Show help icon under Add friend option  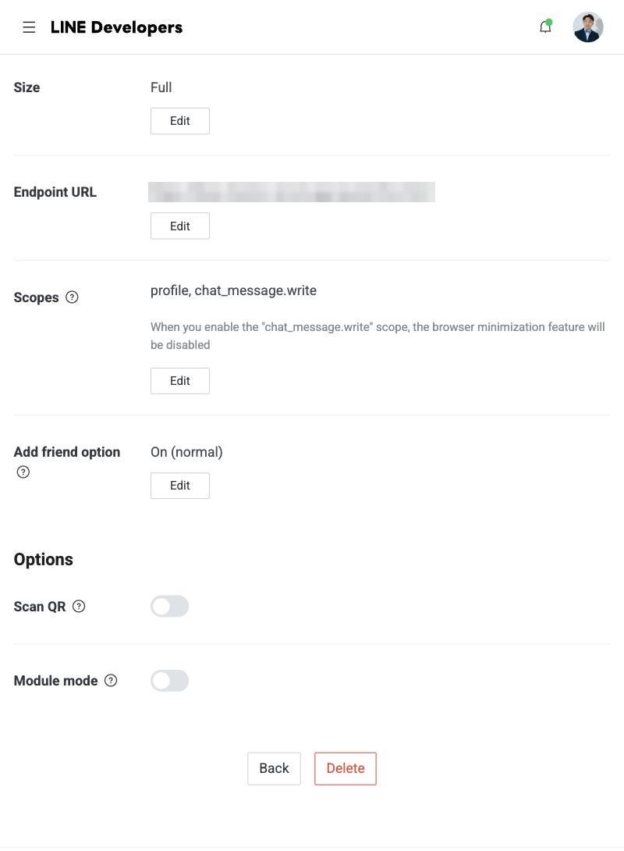(23, 472)
